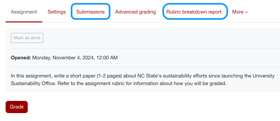Click the "(1-2 pages)" text in the description
The image size is (280, 121).
(109, 76)
